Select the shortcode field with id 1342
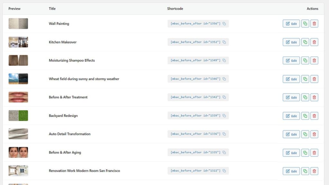Image resolution: width=329 pixels, height=185 pixels. [198, 97]
